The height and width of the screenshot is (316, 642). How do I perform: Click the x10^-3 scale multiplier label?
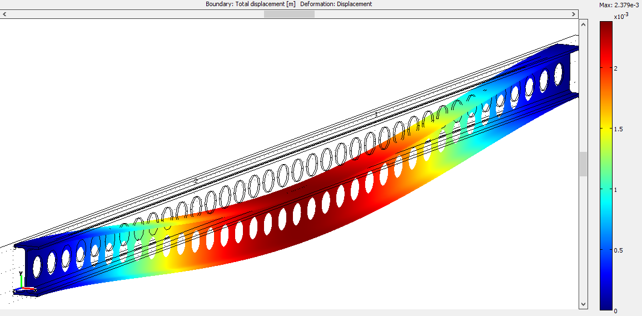click(x=621, y=16)
